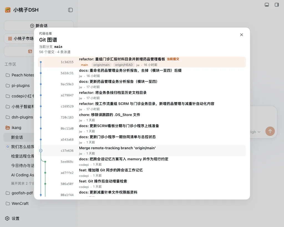This screenshot has width=284, height=227.
Task: Open the 检查远程仓库 conversation
Action: click(22, 156)
